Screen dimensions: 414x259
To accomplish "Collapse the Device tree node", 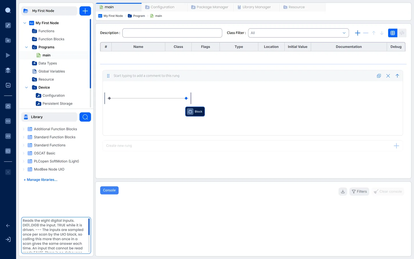I will pyautogui.click(x=26, y=87).
